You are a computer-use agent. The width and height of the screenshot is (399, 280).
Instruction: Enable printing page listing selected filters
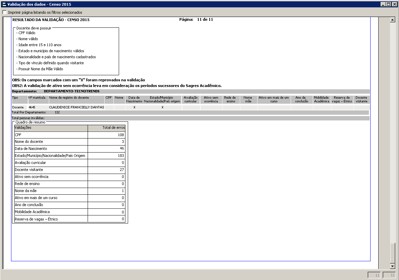[x=4, y=12]
